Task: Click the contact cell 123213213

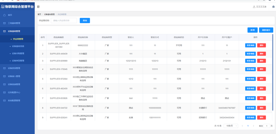Action: click(x=131, y=61)
